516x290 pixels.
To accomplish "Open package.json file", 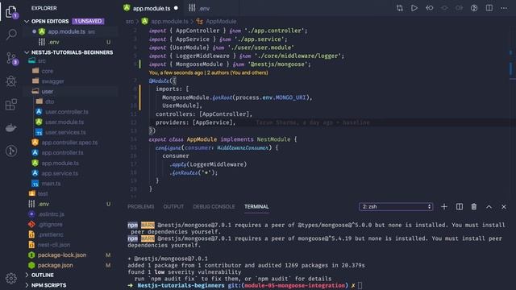I will 55,265.
